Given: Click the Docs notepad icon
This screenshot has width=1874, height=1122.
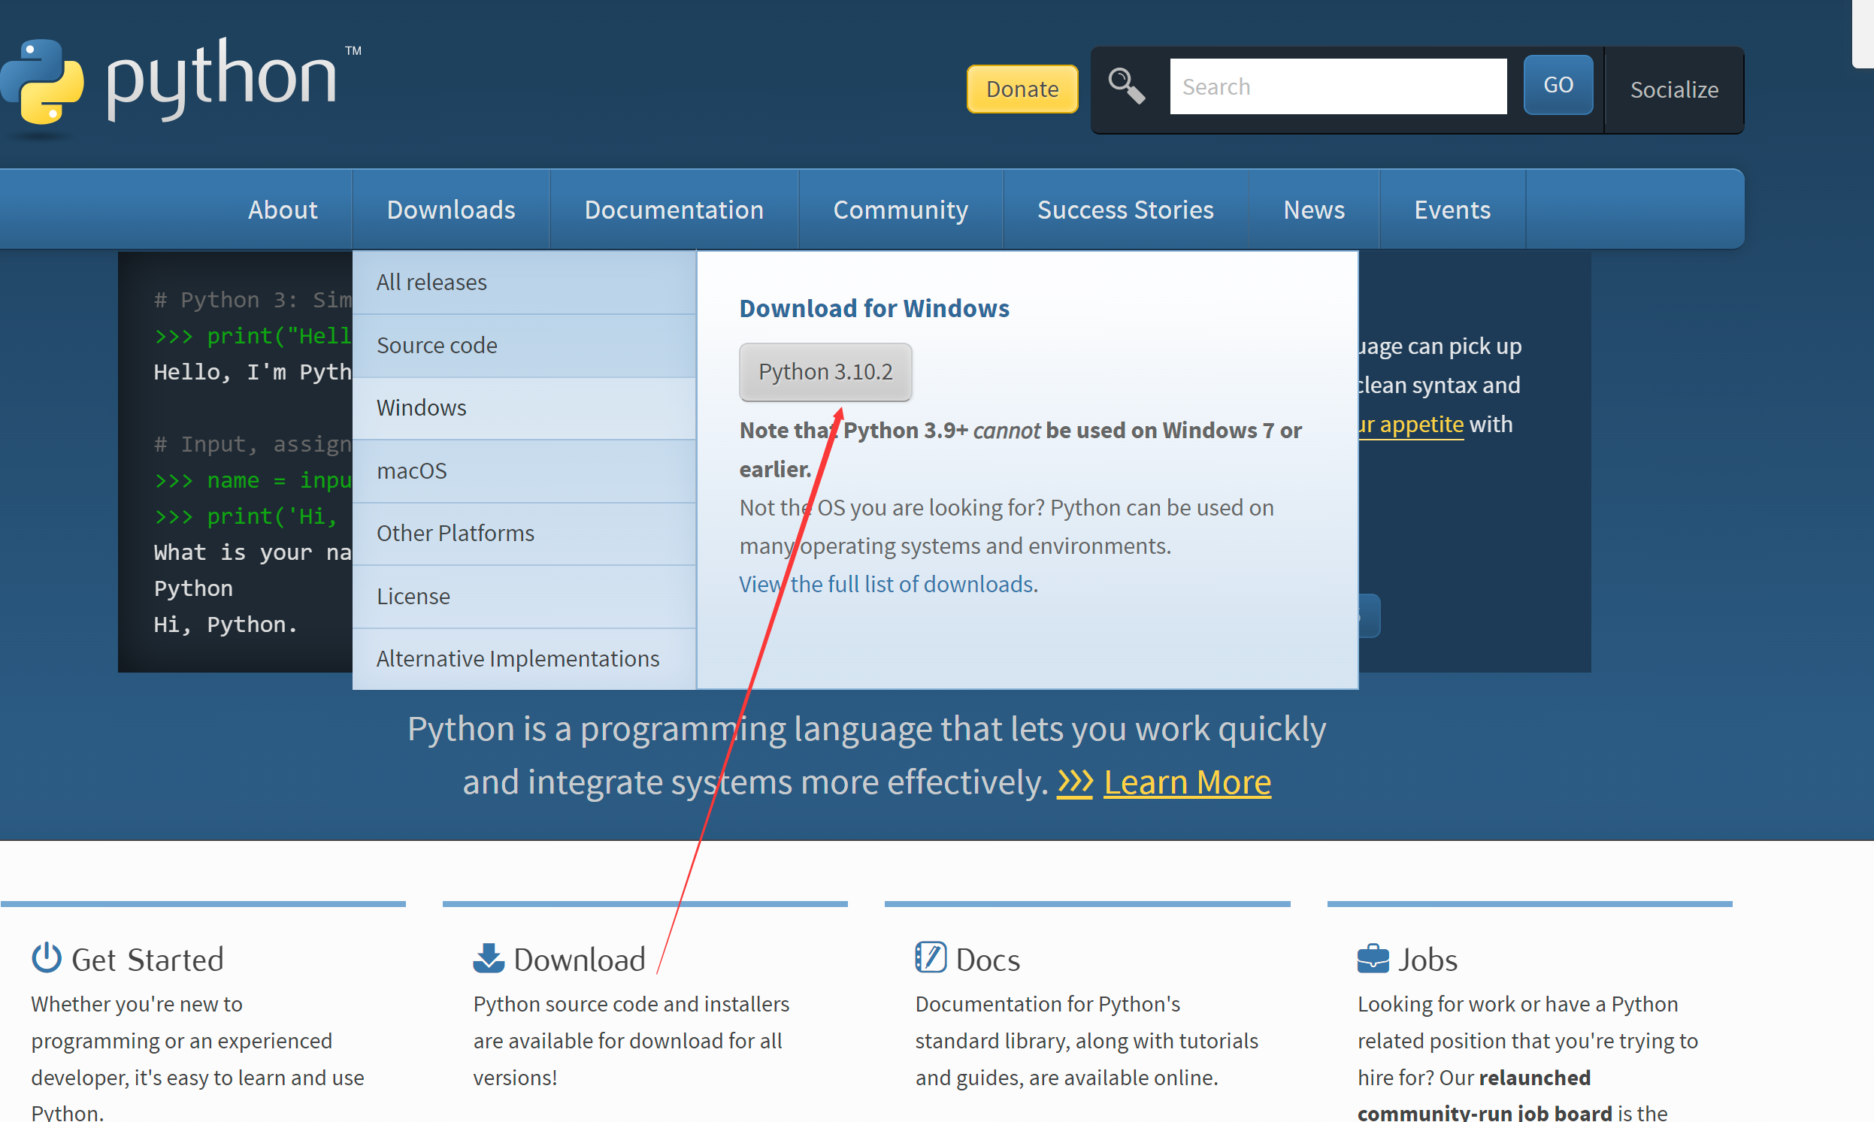Looking at the screenshot, I should coord(930,957).
